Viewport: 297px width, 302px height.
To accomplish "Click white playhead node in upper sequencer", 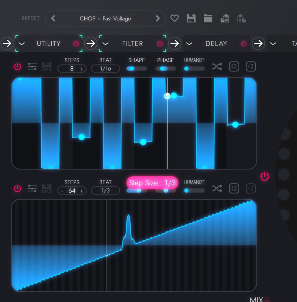I will click(x=167, y=96).
